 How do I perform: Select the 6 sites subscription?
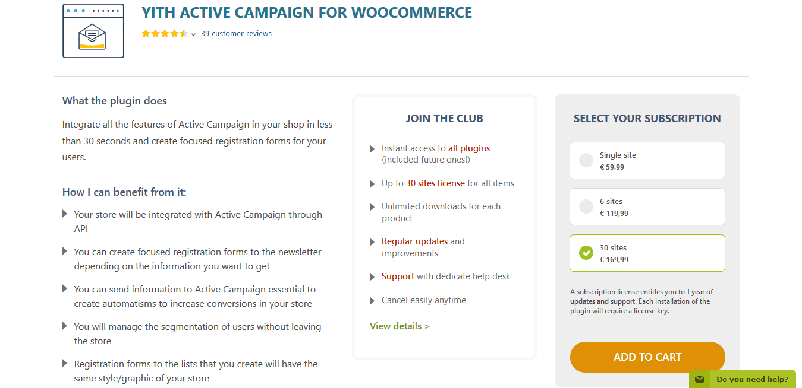647,206
